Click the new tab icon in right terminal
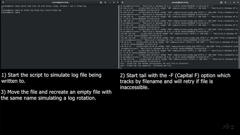Image resolution: width=240 pixels, height=135 pixels. [221, 3]
